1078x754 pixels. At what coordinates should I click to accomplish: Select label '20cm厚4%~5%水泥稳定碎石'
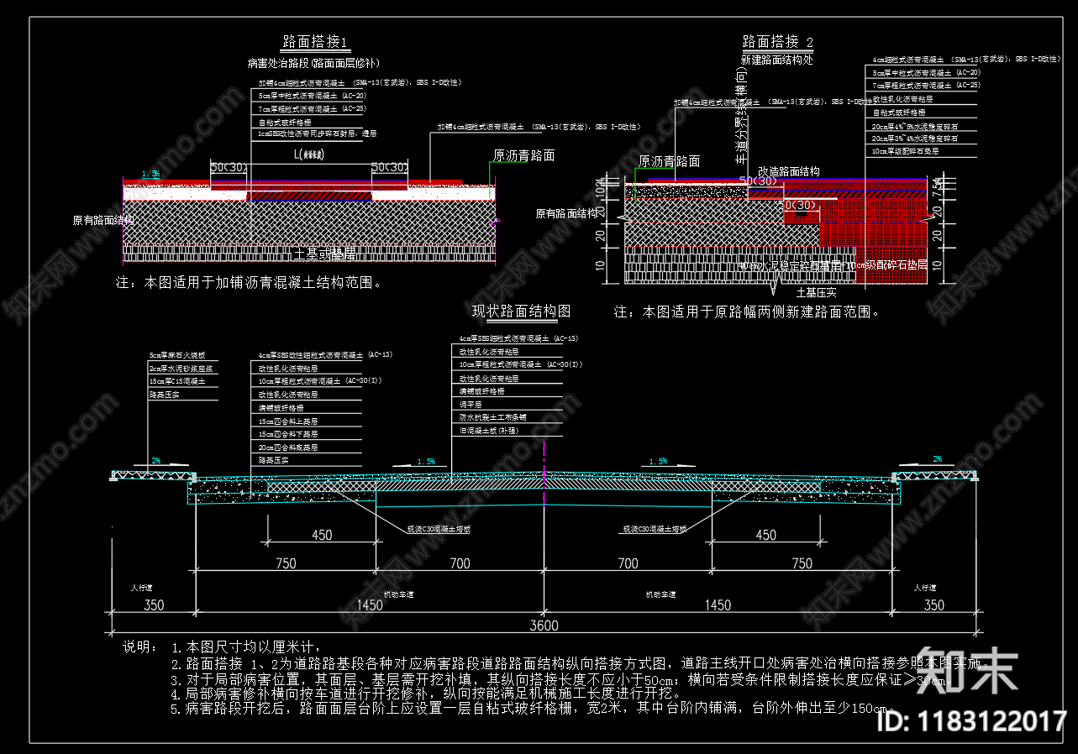tap(915, 126)
